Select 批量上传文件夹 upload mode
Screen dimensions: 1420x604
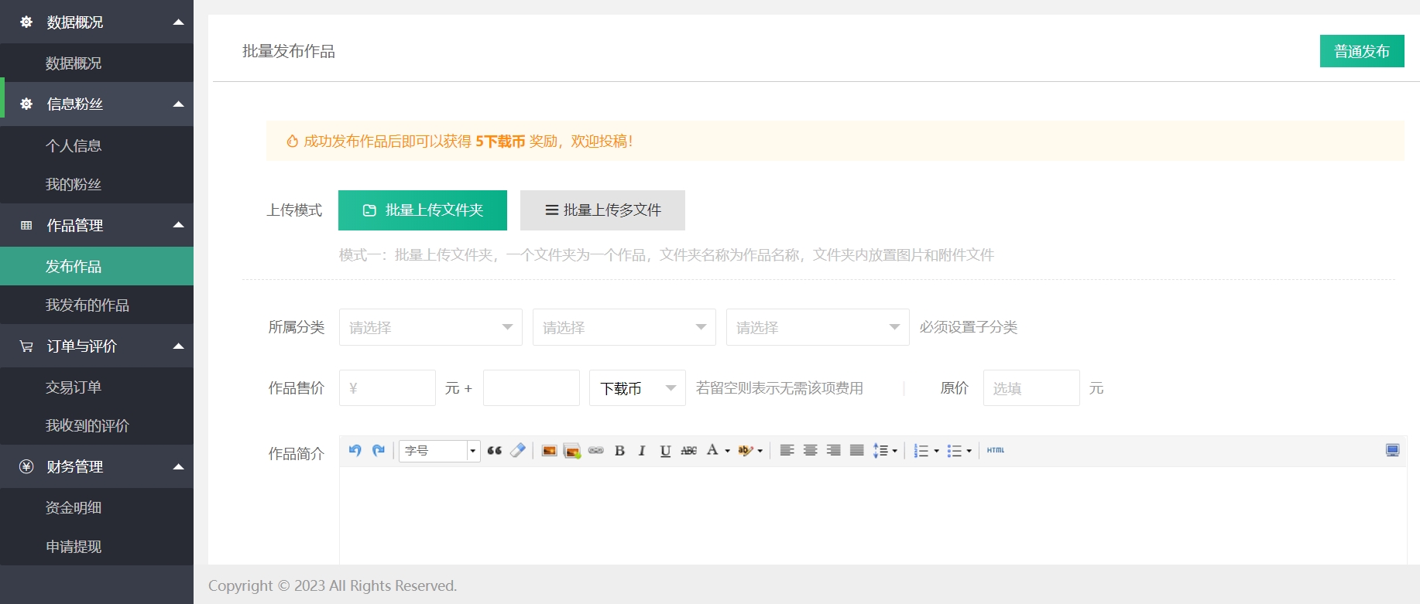[x=423, y=210]
